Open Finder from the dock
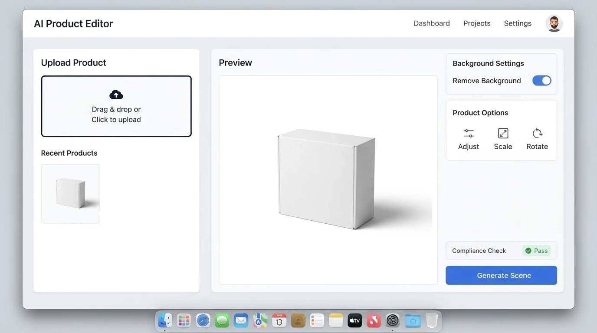597x333 pixels. pyautogui.click(x=165, y=321)
